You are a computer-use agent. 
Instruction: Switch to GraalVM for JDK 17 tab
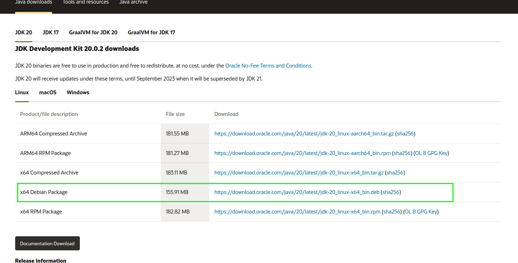click(x=151, y=33)
